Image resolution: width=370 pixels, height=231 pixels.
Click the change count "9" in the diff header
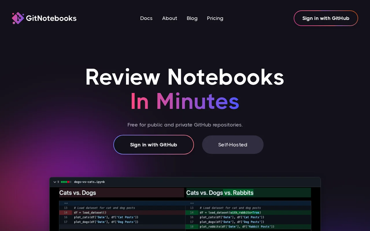pos(58,182)
